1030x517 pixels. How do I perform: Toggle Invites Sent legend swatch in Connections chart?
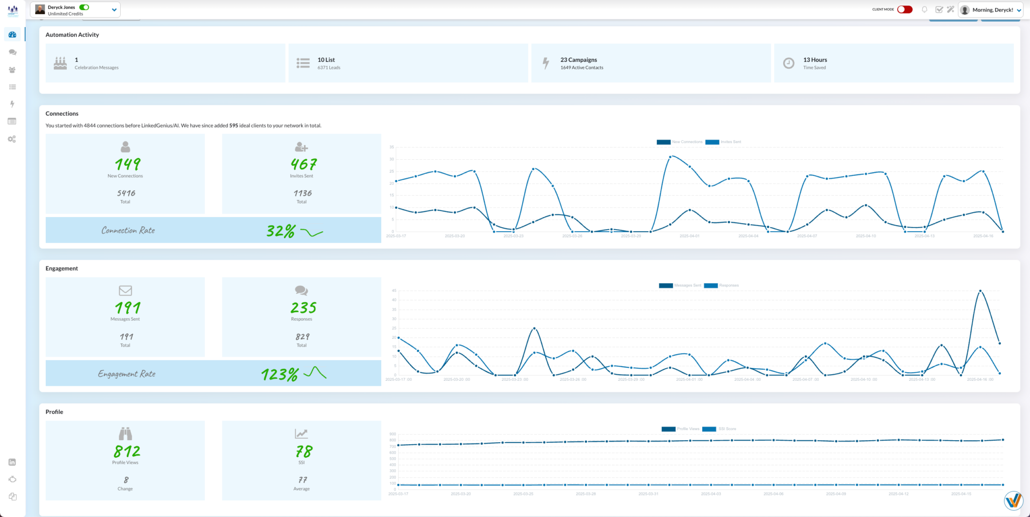click(x=712, y=142)
